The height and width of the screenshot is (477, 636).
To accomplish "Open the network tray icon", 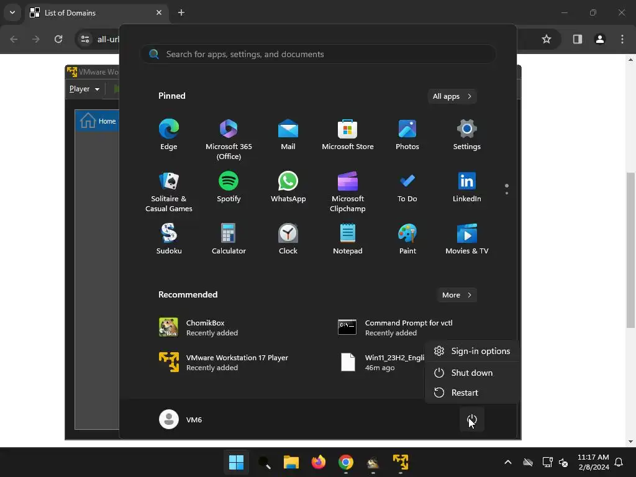I will point(547,462).
